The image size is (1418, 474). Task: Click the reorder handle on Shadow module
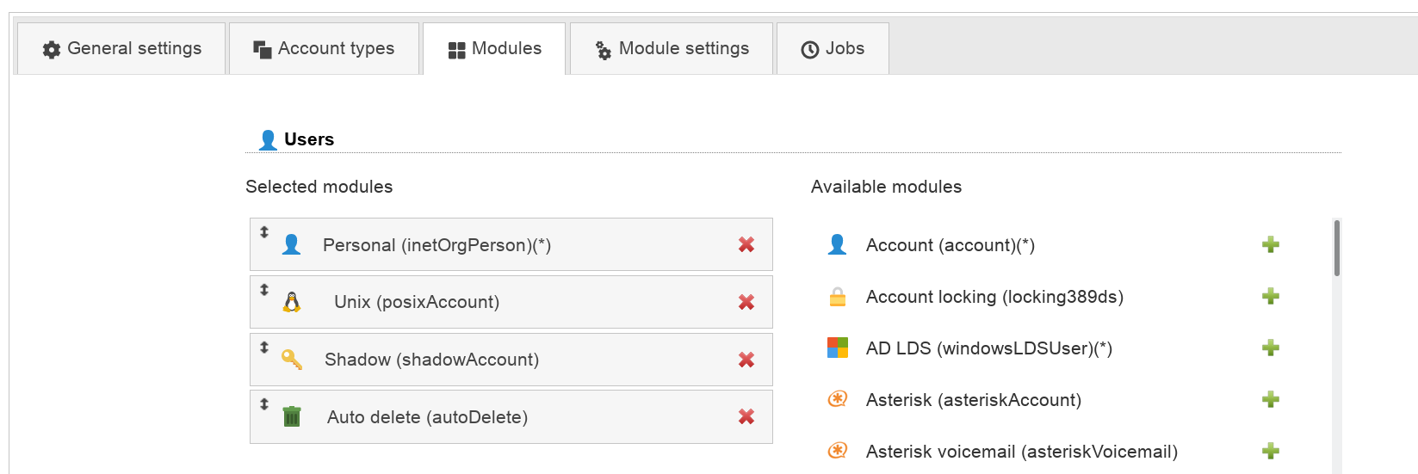(x=264, y=348)
